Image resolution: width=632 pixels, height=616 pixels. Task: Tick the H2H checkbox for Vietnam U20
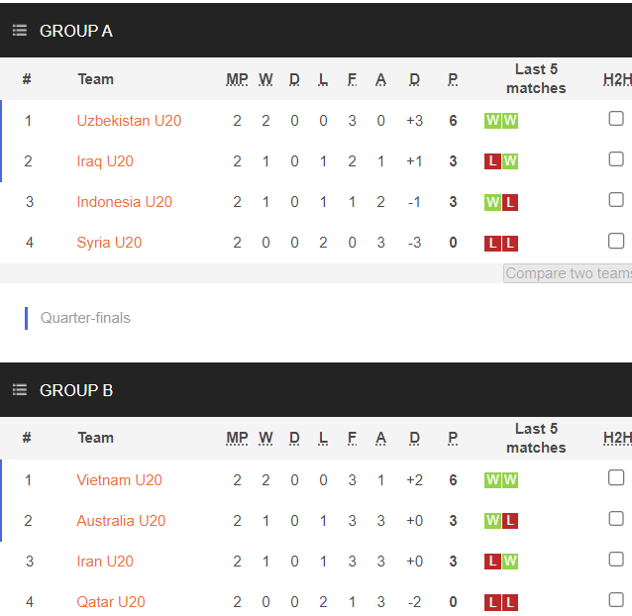pyautogui.click(x=616, y=477)
